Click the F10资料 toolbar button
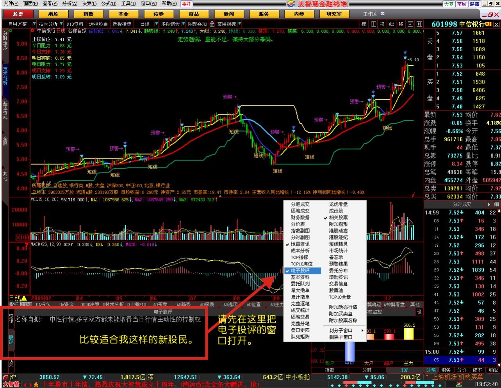 pos(75,24)
